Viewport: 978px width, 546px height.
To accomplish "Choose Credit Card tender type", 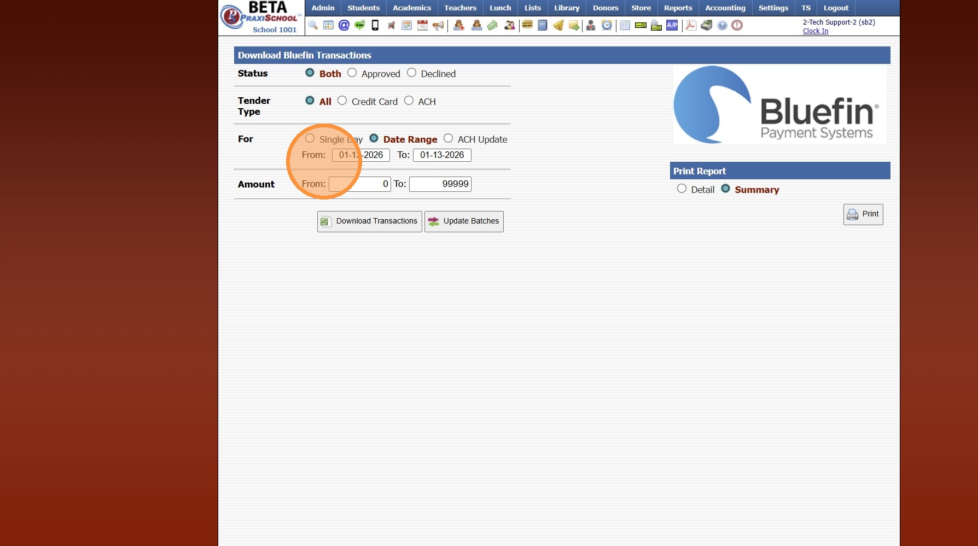I will (342, 100).
